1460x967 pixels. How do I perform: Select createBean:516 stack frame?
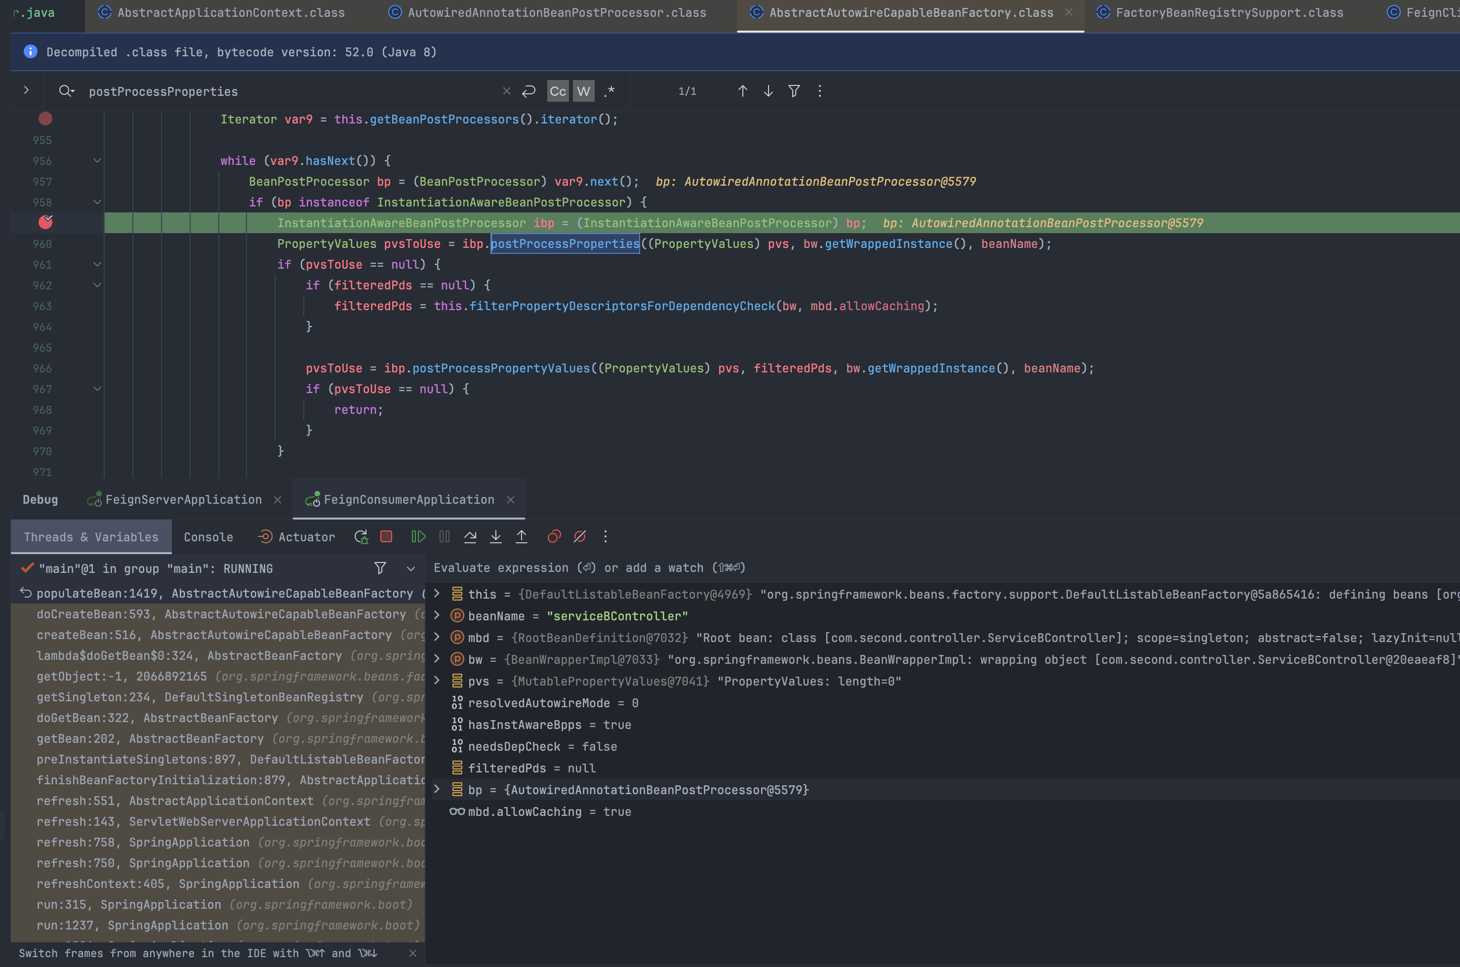[218, 635]
